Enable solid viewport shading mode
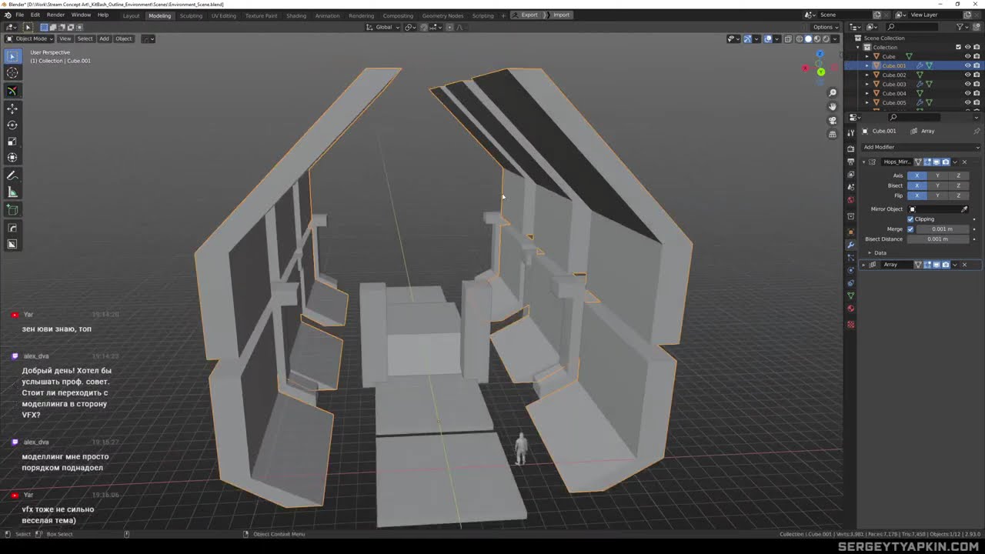This screenshot has height=554, width=985. tap(808, 38)
